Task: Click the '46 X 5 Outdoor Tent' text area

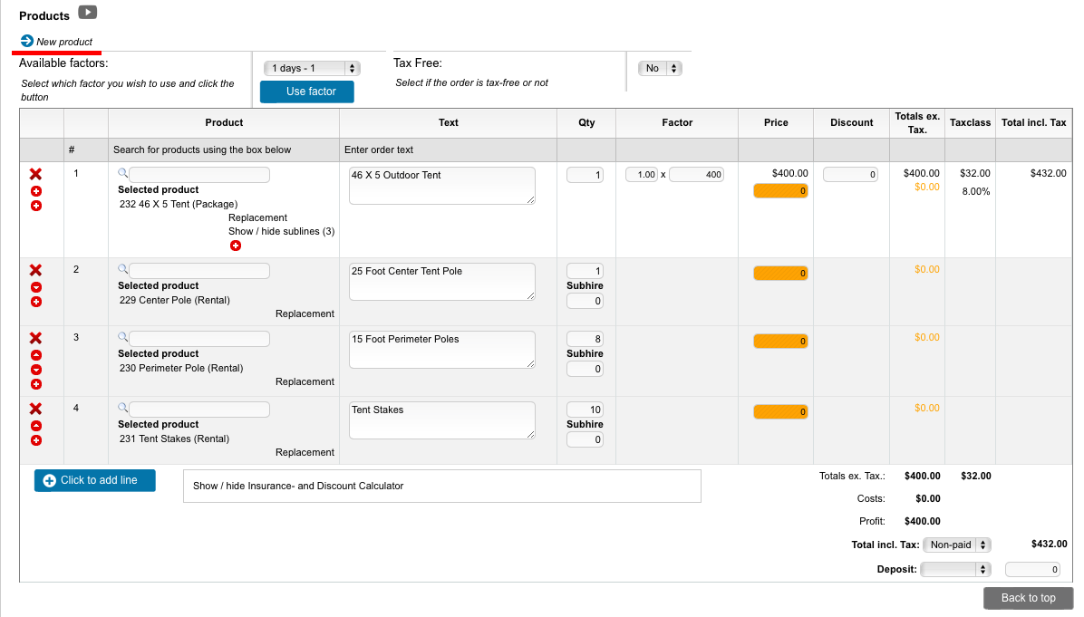Action: pyautogui.click(x=441, y=186)
